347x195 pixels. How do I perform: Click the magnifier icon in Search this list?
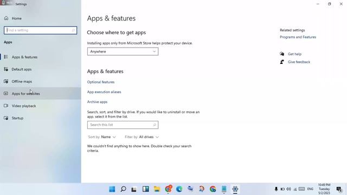coord(155,125)
